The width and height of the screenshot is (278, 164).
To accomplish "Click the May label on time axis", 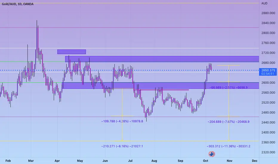I will [80, 161].
